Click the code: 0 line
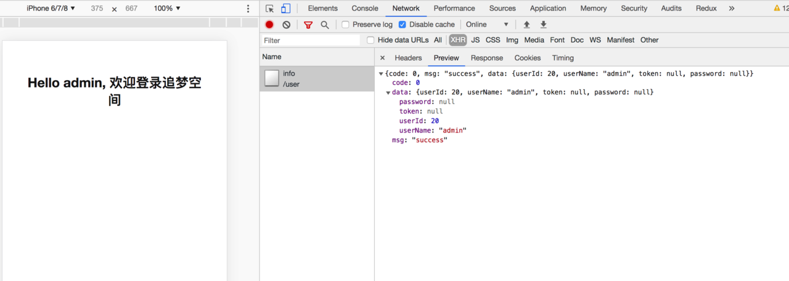The height and width of the screenshot is (281, 789). click(406, 83)
